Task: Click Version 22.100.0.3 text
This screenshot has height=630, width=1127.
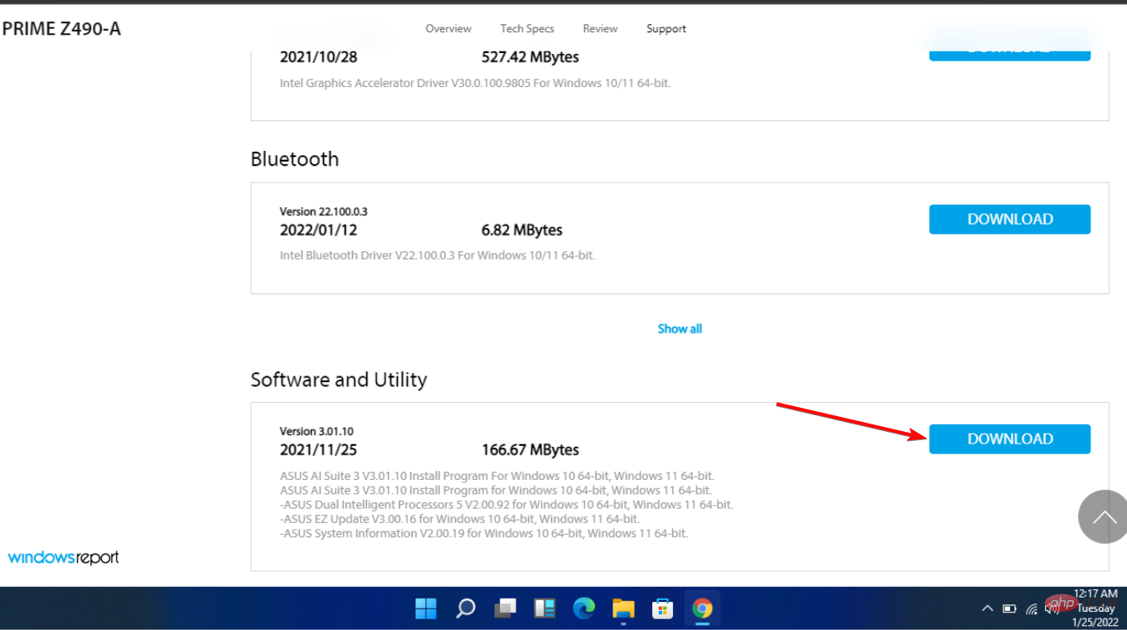Action: pyautogui.click(x=324, y=211)
